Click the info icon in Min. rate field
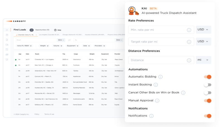 [x=189, y=30]
